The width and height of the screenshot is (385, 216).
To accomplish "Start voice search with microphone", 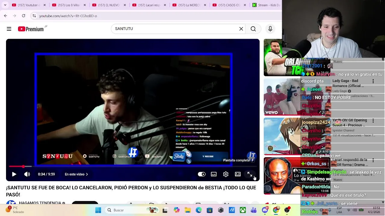I will point(270,29).
